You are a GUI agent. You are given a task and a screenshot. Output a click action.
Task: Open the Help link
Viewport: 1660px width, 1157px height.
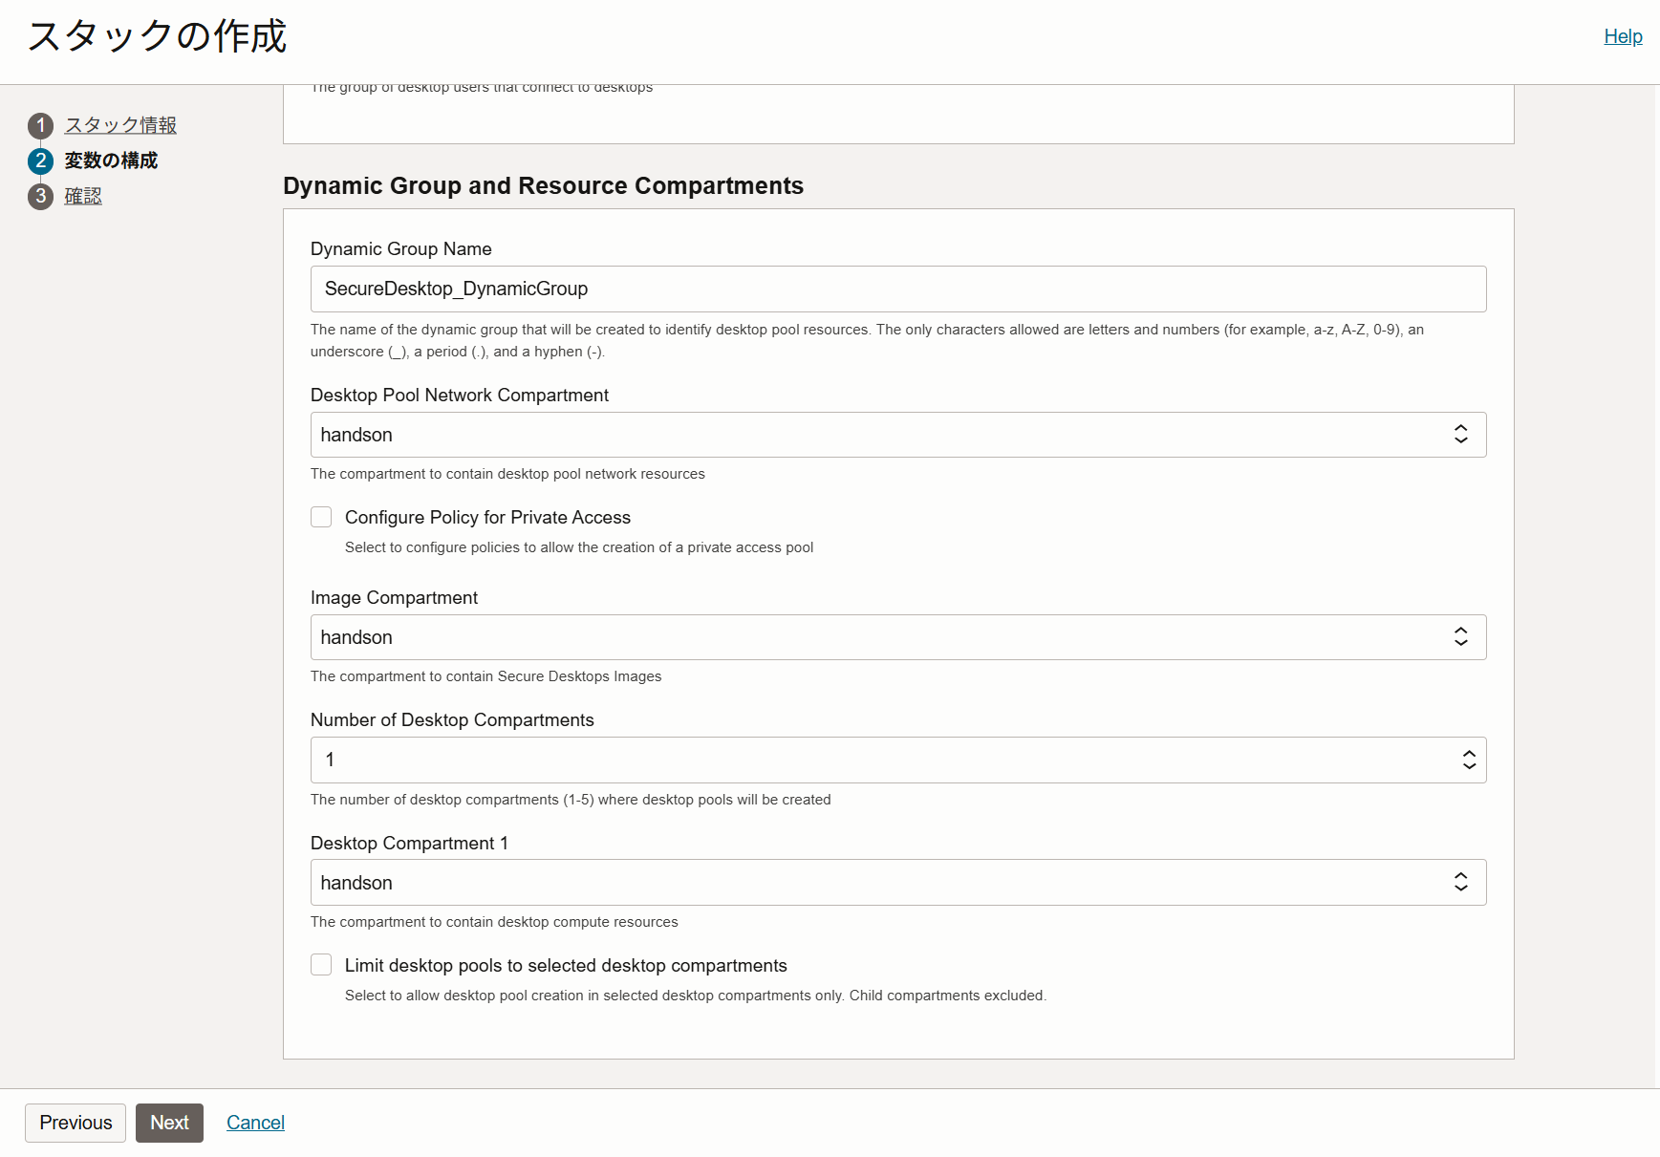click(x=1622, y=36)
